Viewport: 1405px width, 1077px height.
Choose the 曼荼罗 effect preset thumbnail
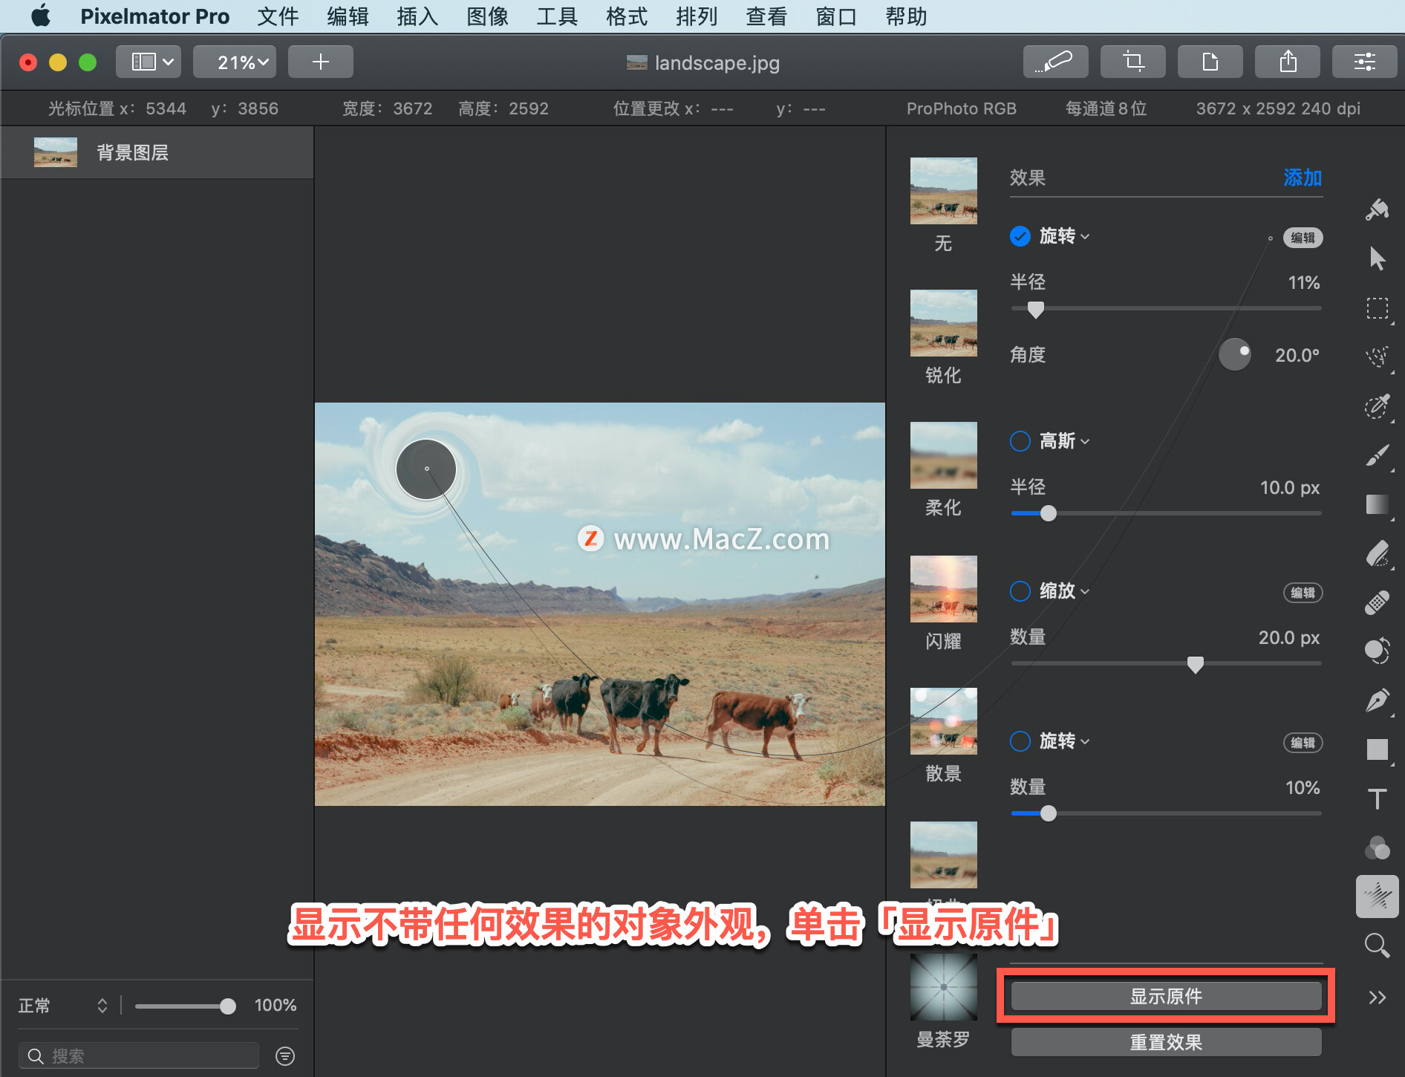tap(943, 987)
